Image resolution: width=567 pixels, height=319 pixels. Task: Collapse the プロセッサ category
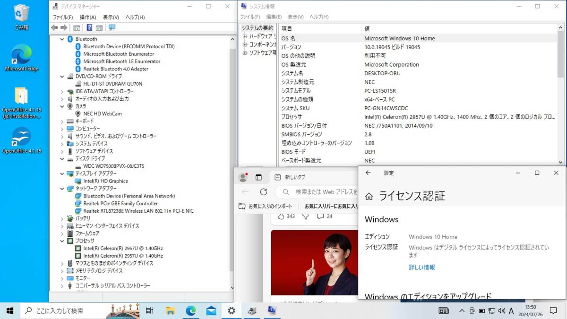click(62, 241)
